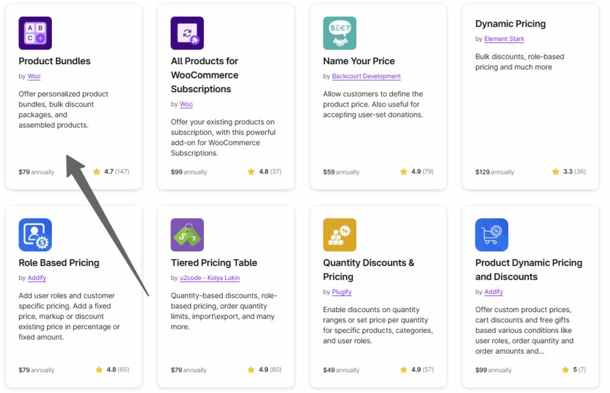Click the Role Based Pricing icon
This screenshot has width=610, height=393.
(35, 235)
